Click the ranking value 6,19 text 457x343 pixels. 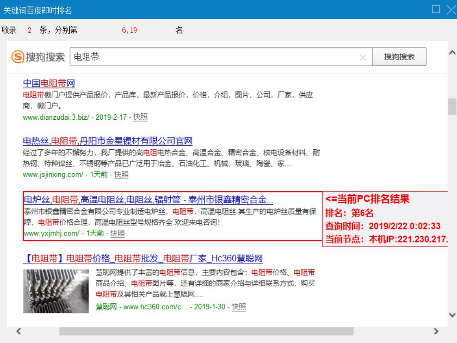(130, 30)
